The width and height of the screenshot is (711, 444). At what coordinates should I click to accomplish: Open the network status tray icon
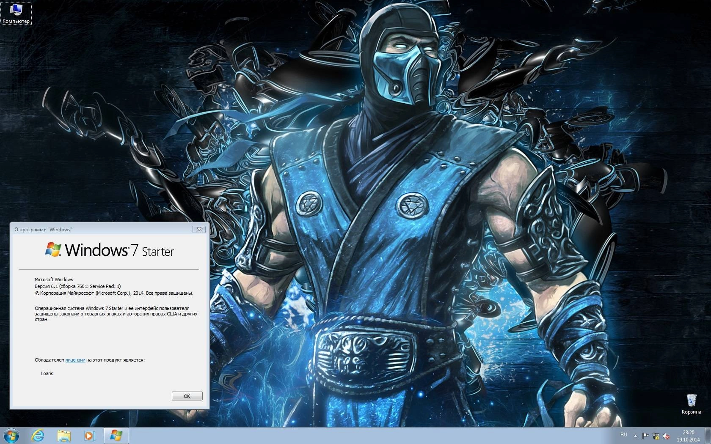pos(656,436)
